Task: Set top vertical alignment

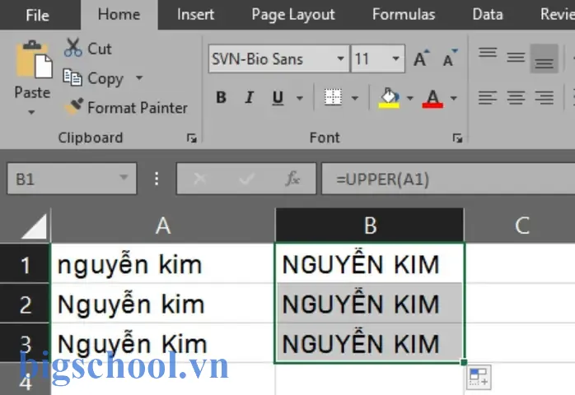Action: click(488, 53)
